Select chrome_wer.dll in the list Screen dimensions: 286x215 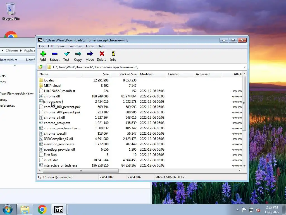click(55, 134)
